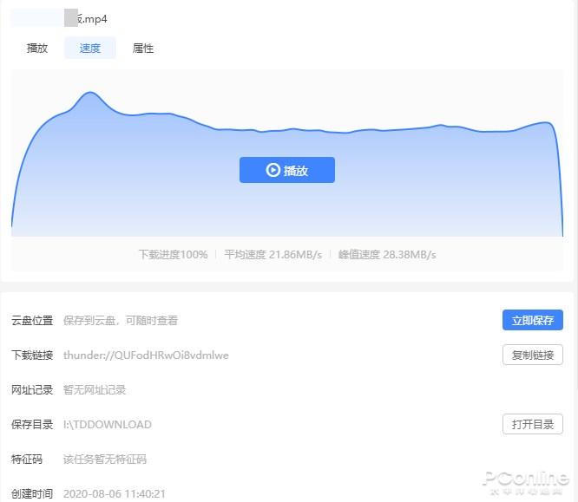Click the 网址记录 label
This screenshot has width=578, height=502.
pyautogui.click(x=32, y=389)
